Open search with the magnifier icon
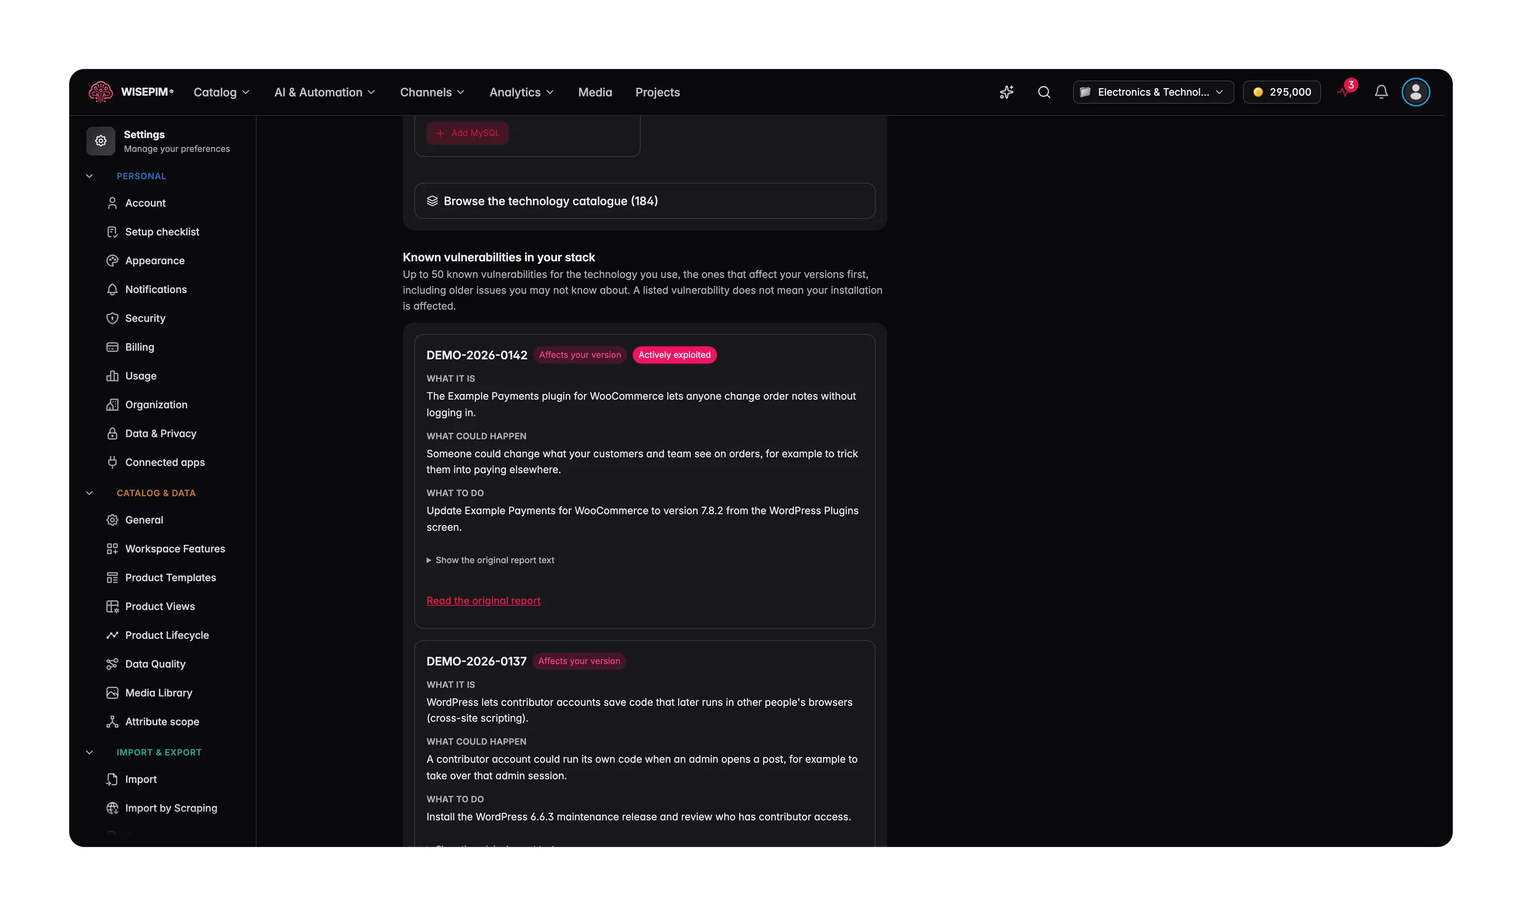1522x916 pixels. [x=1044, y=93]
